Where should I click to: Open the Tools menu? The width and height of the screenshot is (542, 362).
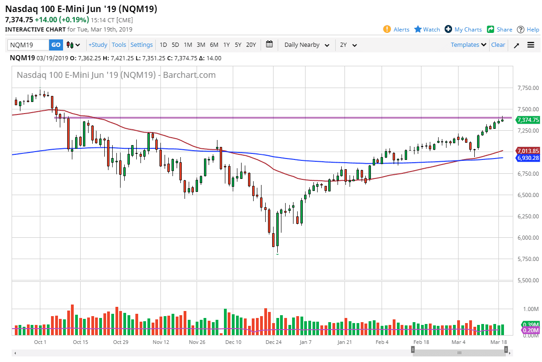119,45
